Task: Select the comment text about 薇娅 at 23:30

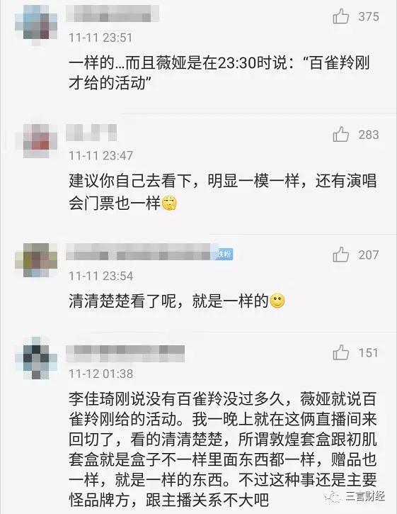Action: [219, 73]
